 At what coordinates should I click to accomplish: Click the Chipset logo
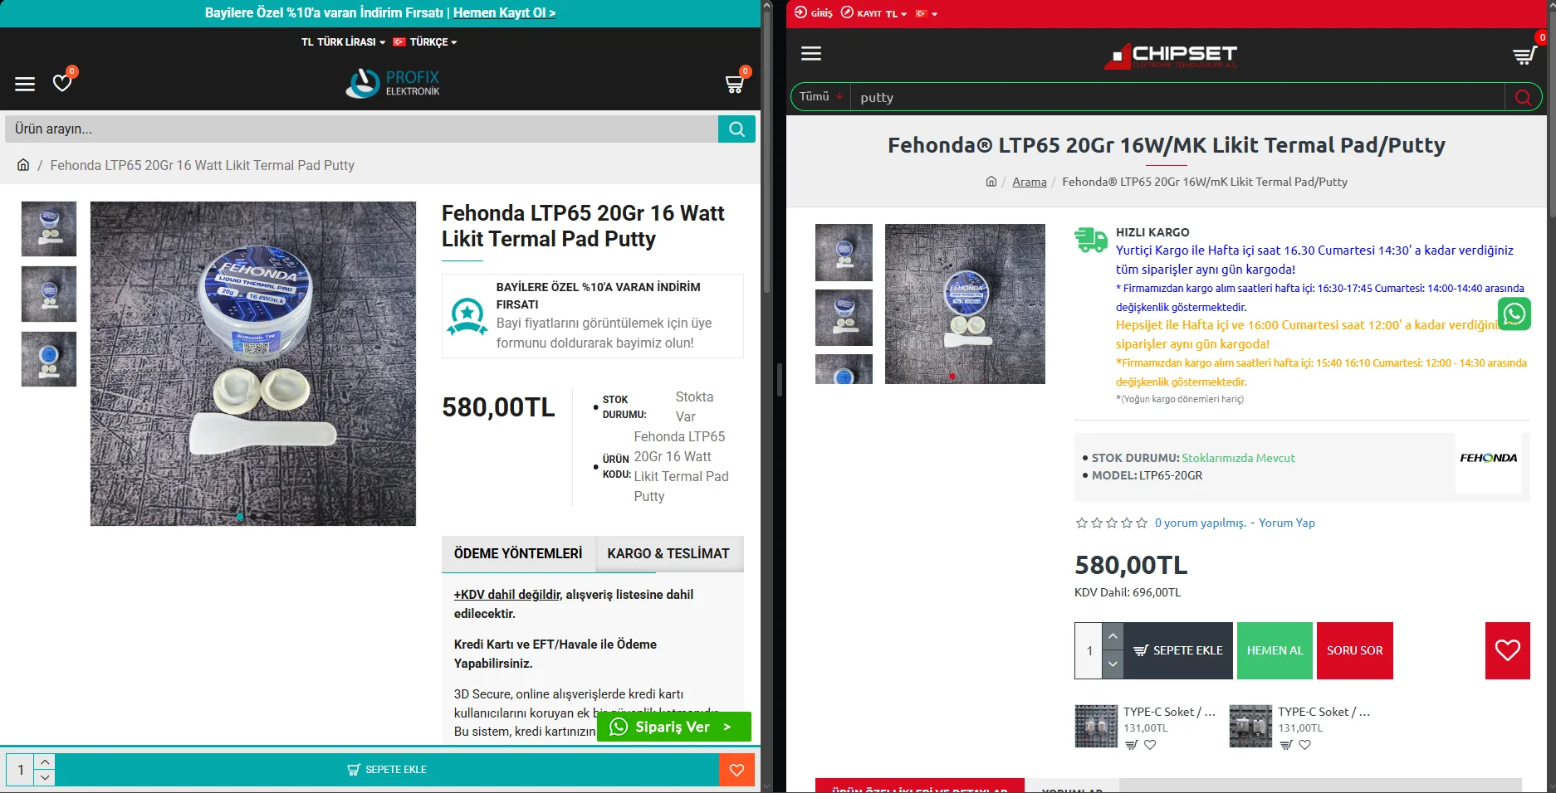(1171, 56)
